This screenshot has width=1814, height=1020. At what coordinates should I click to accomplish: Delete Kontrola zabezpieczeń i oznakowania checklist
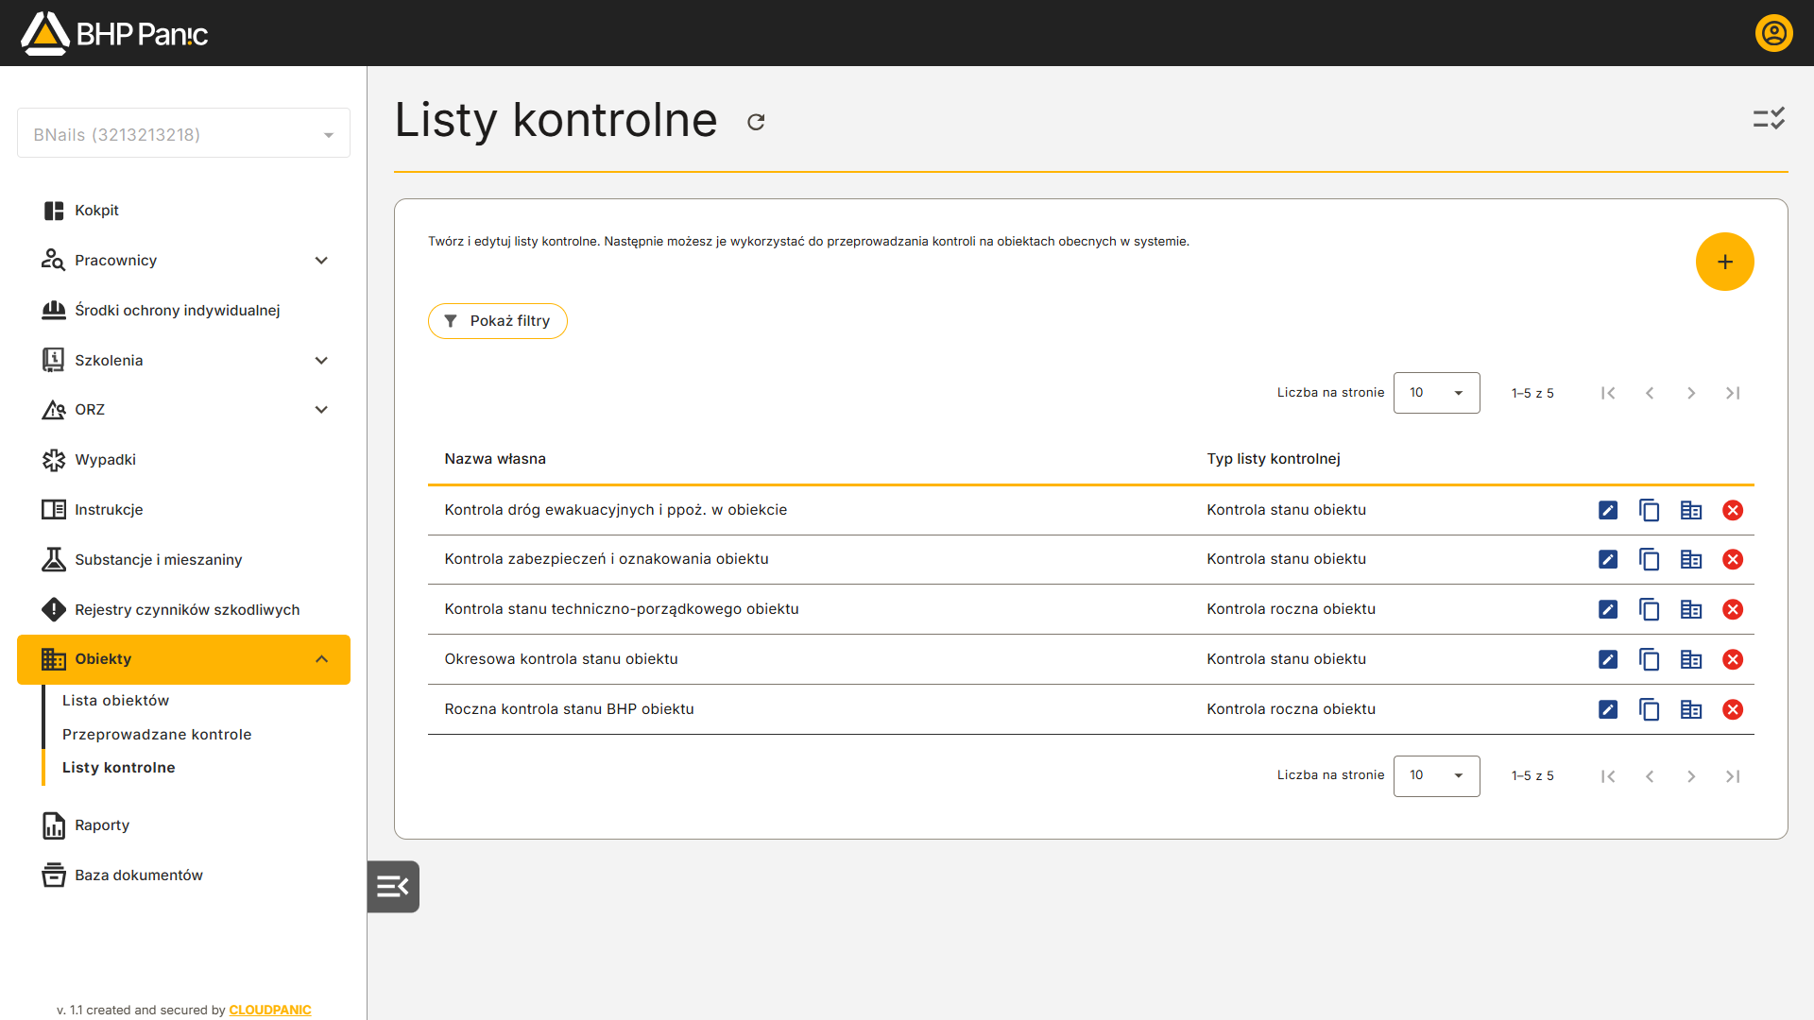[x=1733, y=559]
